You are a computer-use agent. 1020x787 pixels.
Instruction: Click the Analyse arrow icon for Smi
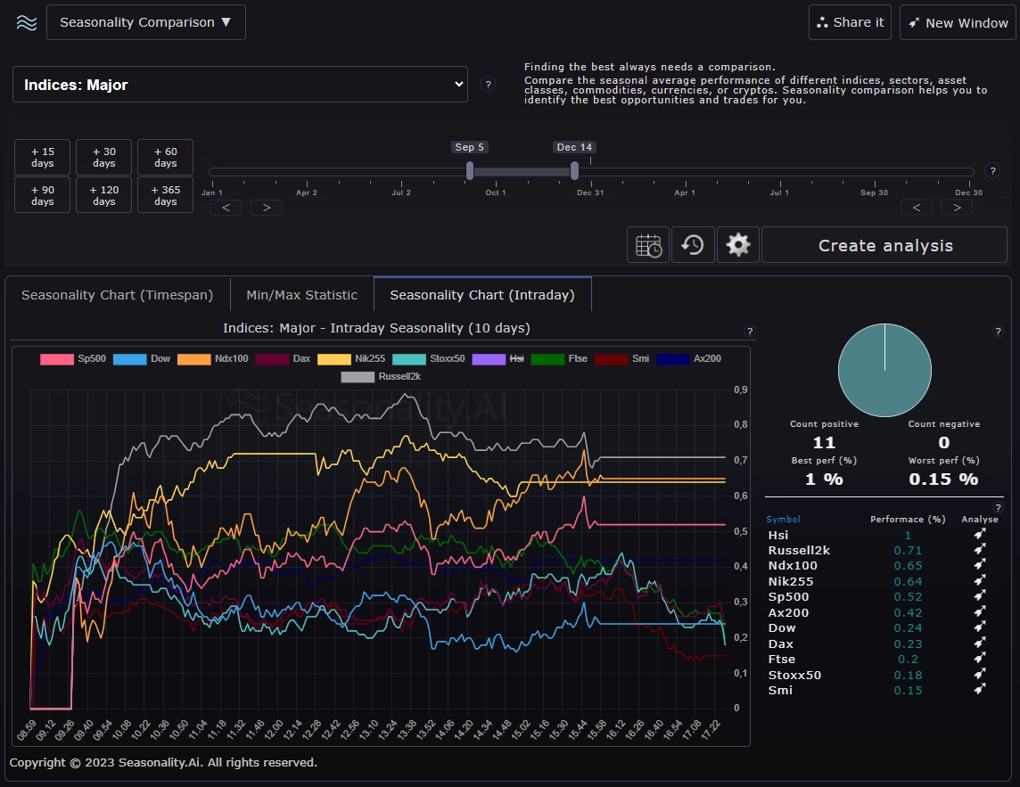click(x=979, y=690)
